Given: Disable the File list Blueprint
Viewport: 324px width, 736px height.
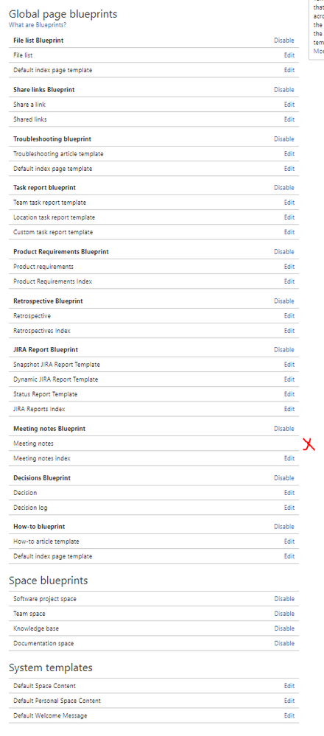Looking at the screenshot, I should click(x=284, y=41).
